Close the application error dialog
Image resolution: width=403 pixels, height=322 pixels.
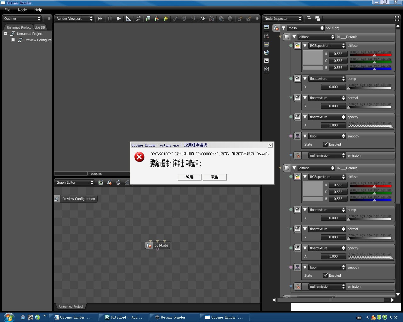270,145
